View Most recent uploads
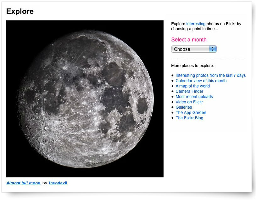 tap(194, 97)
